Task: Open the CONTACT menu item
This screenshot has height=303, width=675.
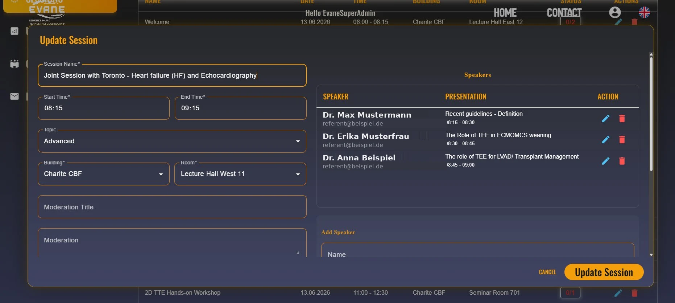Action: click(x=564, y=13)
